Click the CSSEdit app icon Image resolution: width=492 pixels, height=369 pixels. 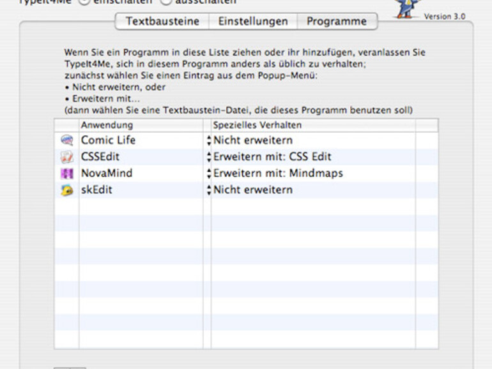pos(67,157)
